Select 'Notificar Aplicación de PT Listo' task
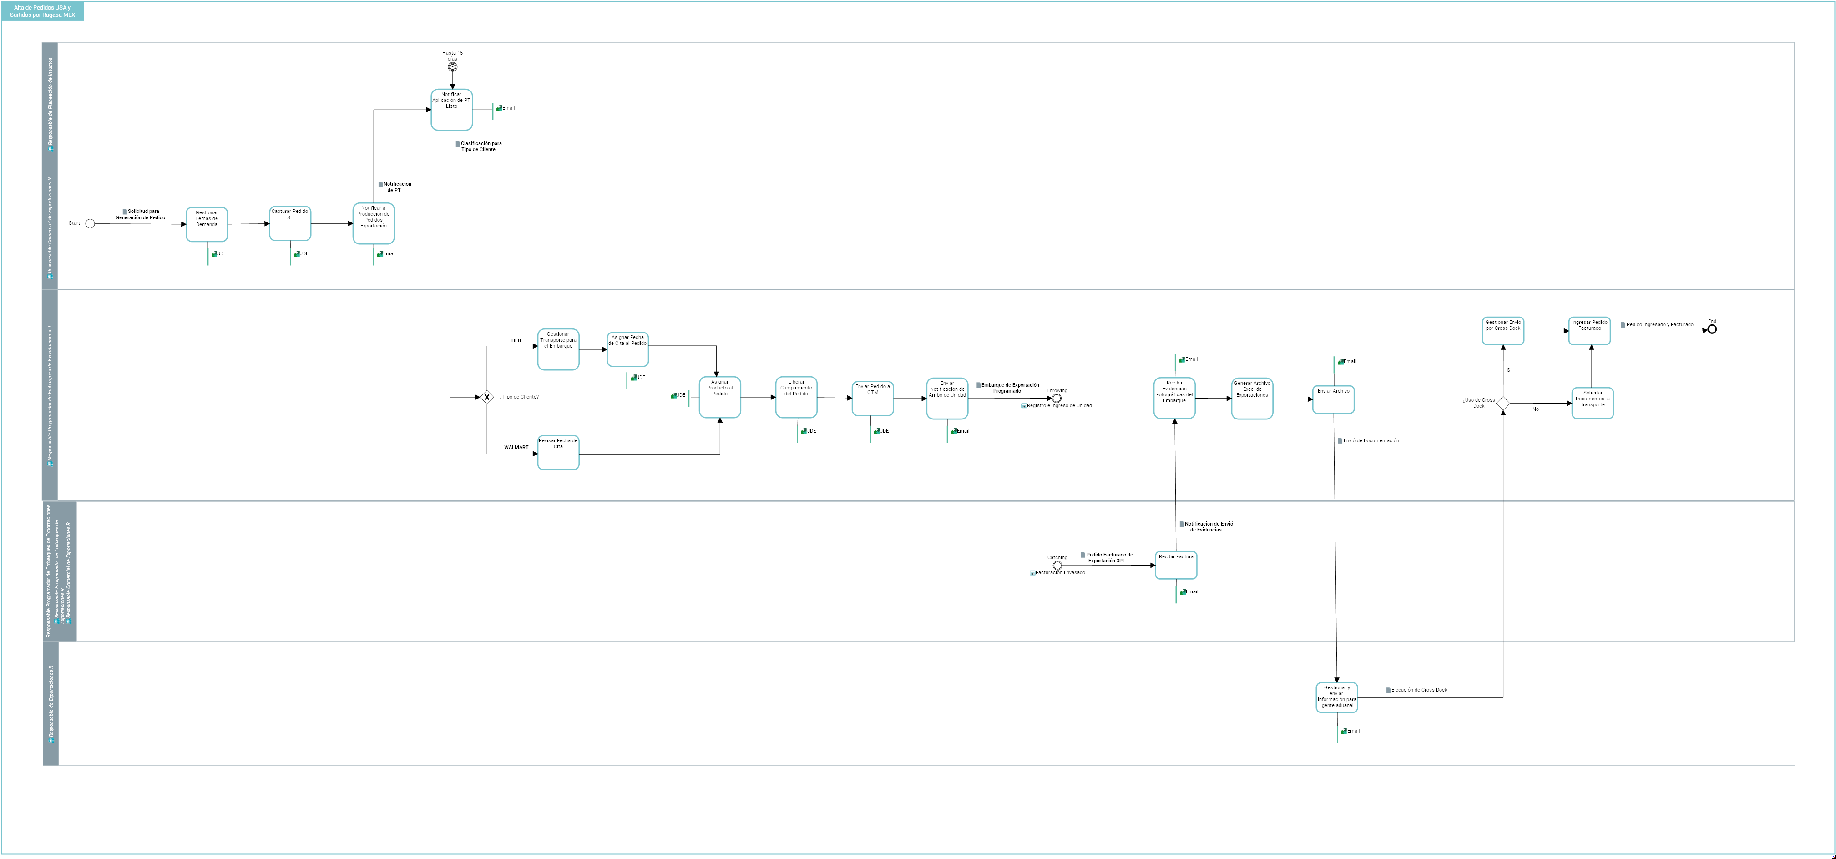The height and width of the screenshot is (859, 1836). [x=452, y=110]
